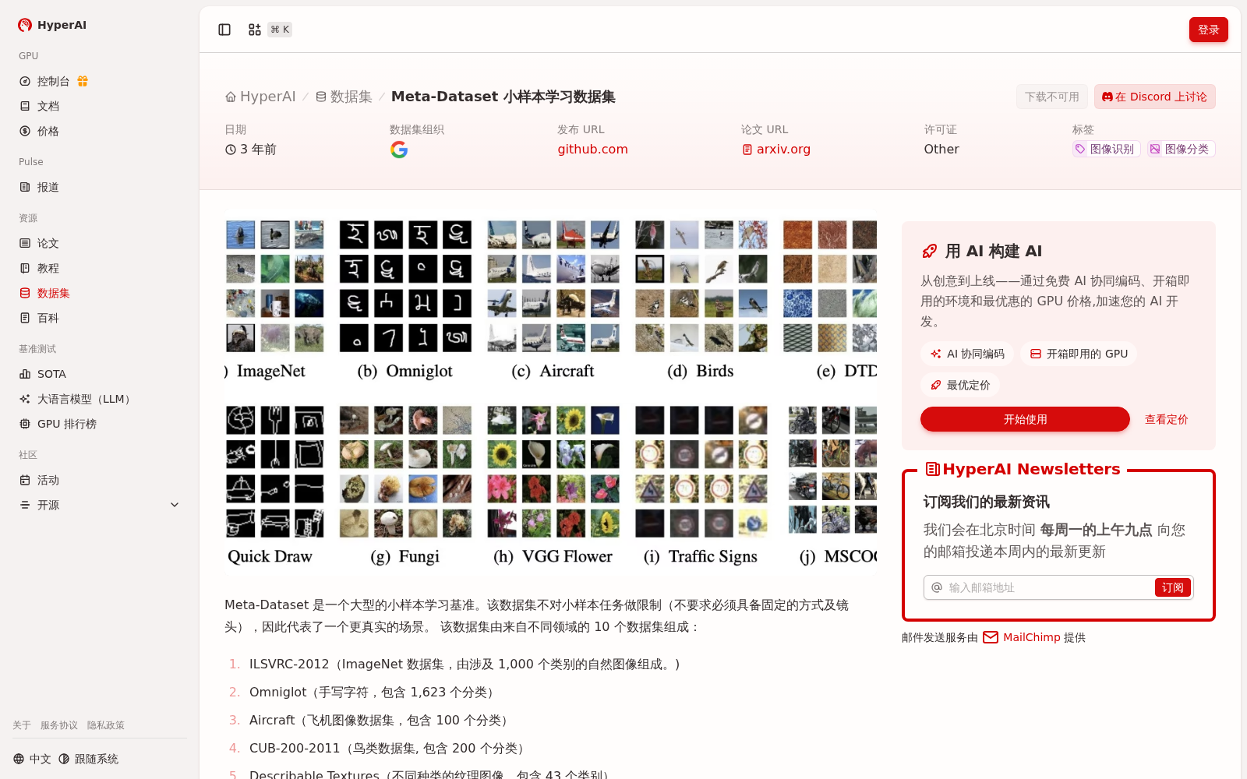Click the 图像识别 tag

(1106, 149)
